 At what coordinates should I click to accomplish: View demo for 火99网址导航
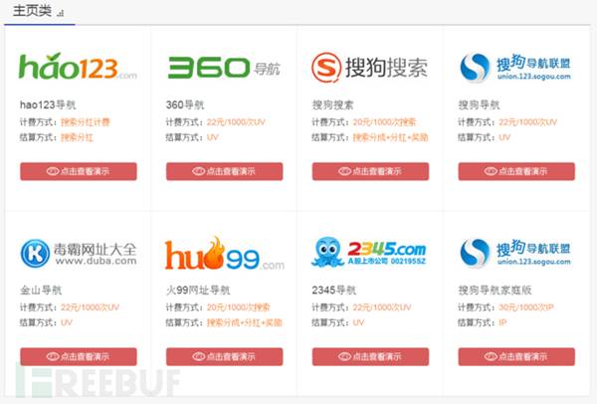224,357
